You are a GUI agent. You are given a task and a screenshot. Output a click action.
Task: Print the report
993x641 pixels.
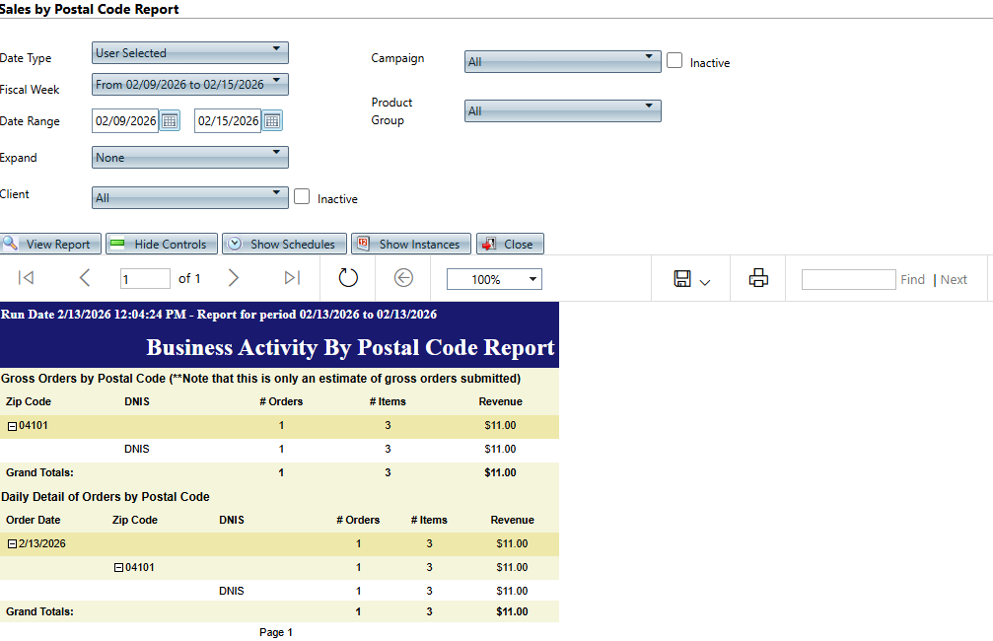pyautogui.click(x=758, y=279)
